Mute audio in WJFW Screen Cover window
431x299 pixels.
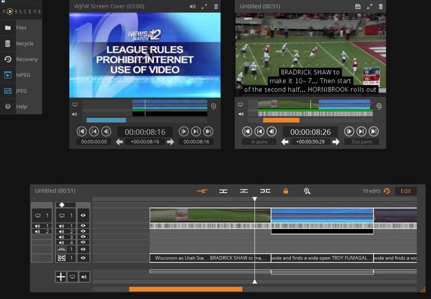coord(192,7)
